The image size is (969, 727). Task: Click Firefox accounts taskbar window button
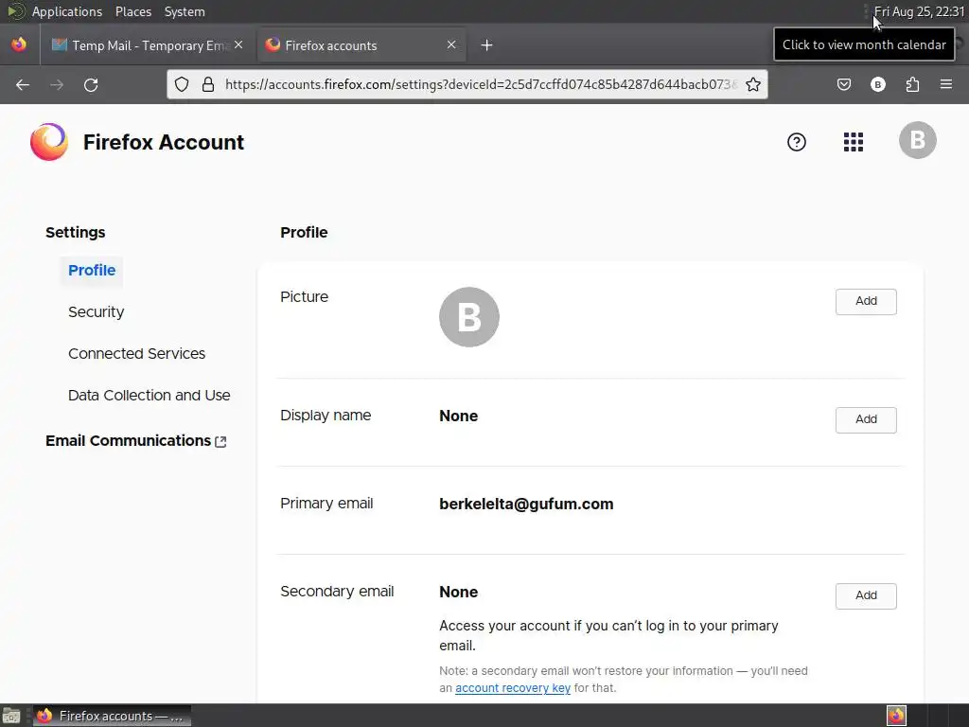[112, 716]
